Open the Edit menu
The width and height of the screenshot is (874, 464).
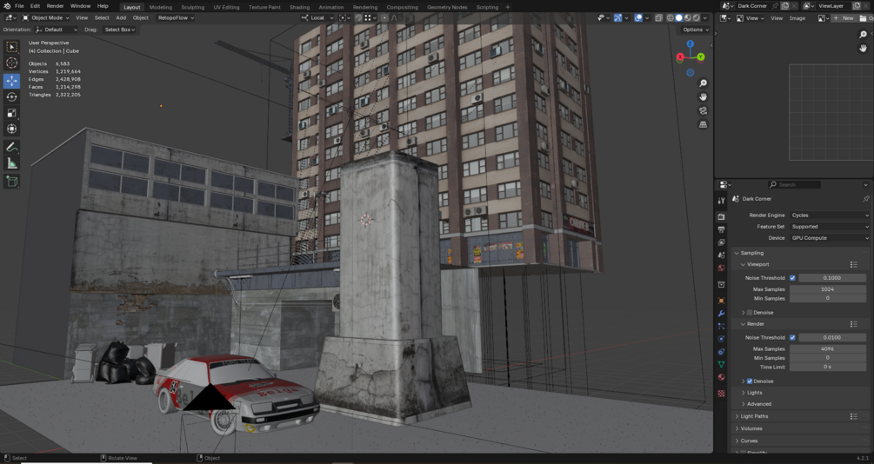click(x=35, y=6)
